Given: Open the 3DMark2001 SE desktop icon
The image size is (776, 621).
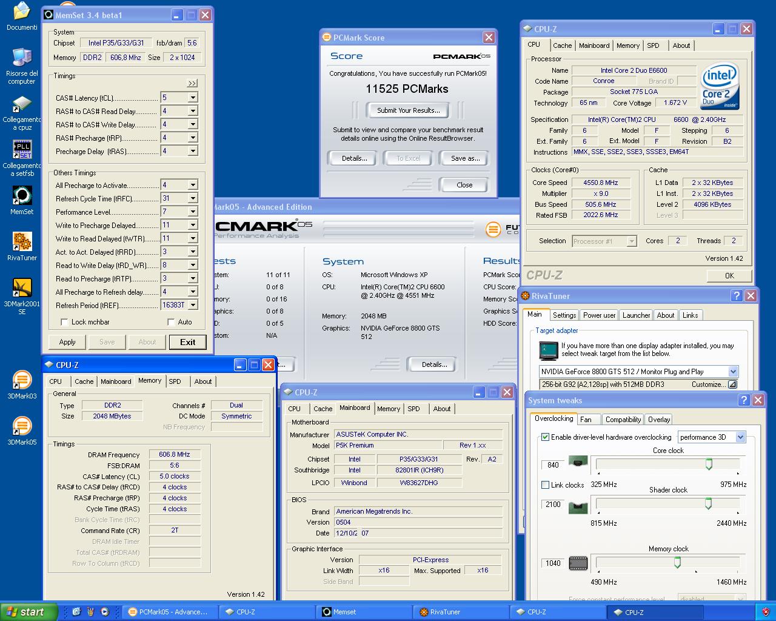Looking at the screenshot, I should [x=22, y=297].
